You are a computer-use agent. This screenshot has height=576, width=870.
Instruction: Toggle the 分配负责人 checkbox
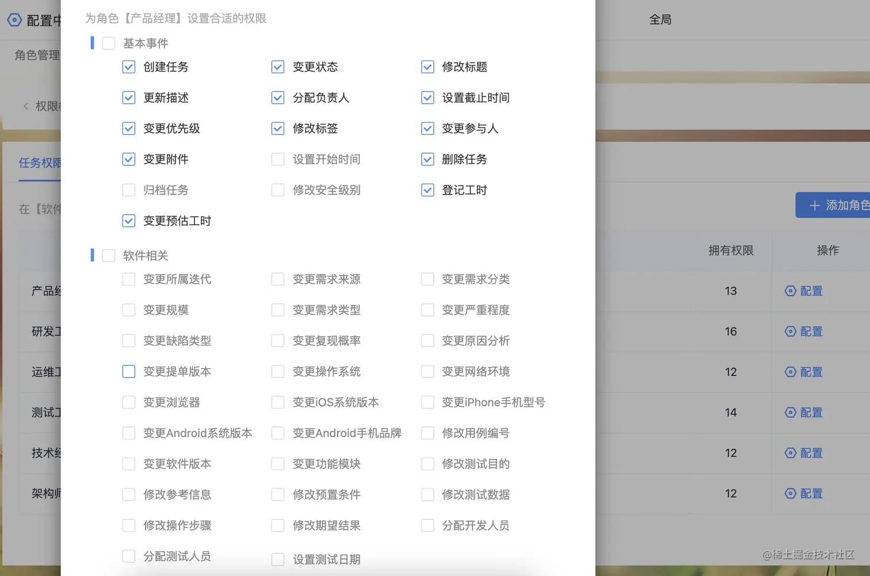(278, 98)
